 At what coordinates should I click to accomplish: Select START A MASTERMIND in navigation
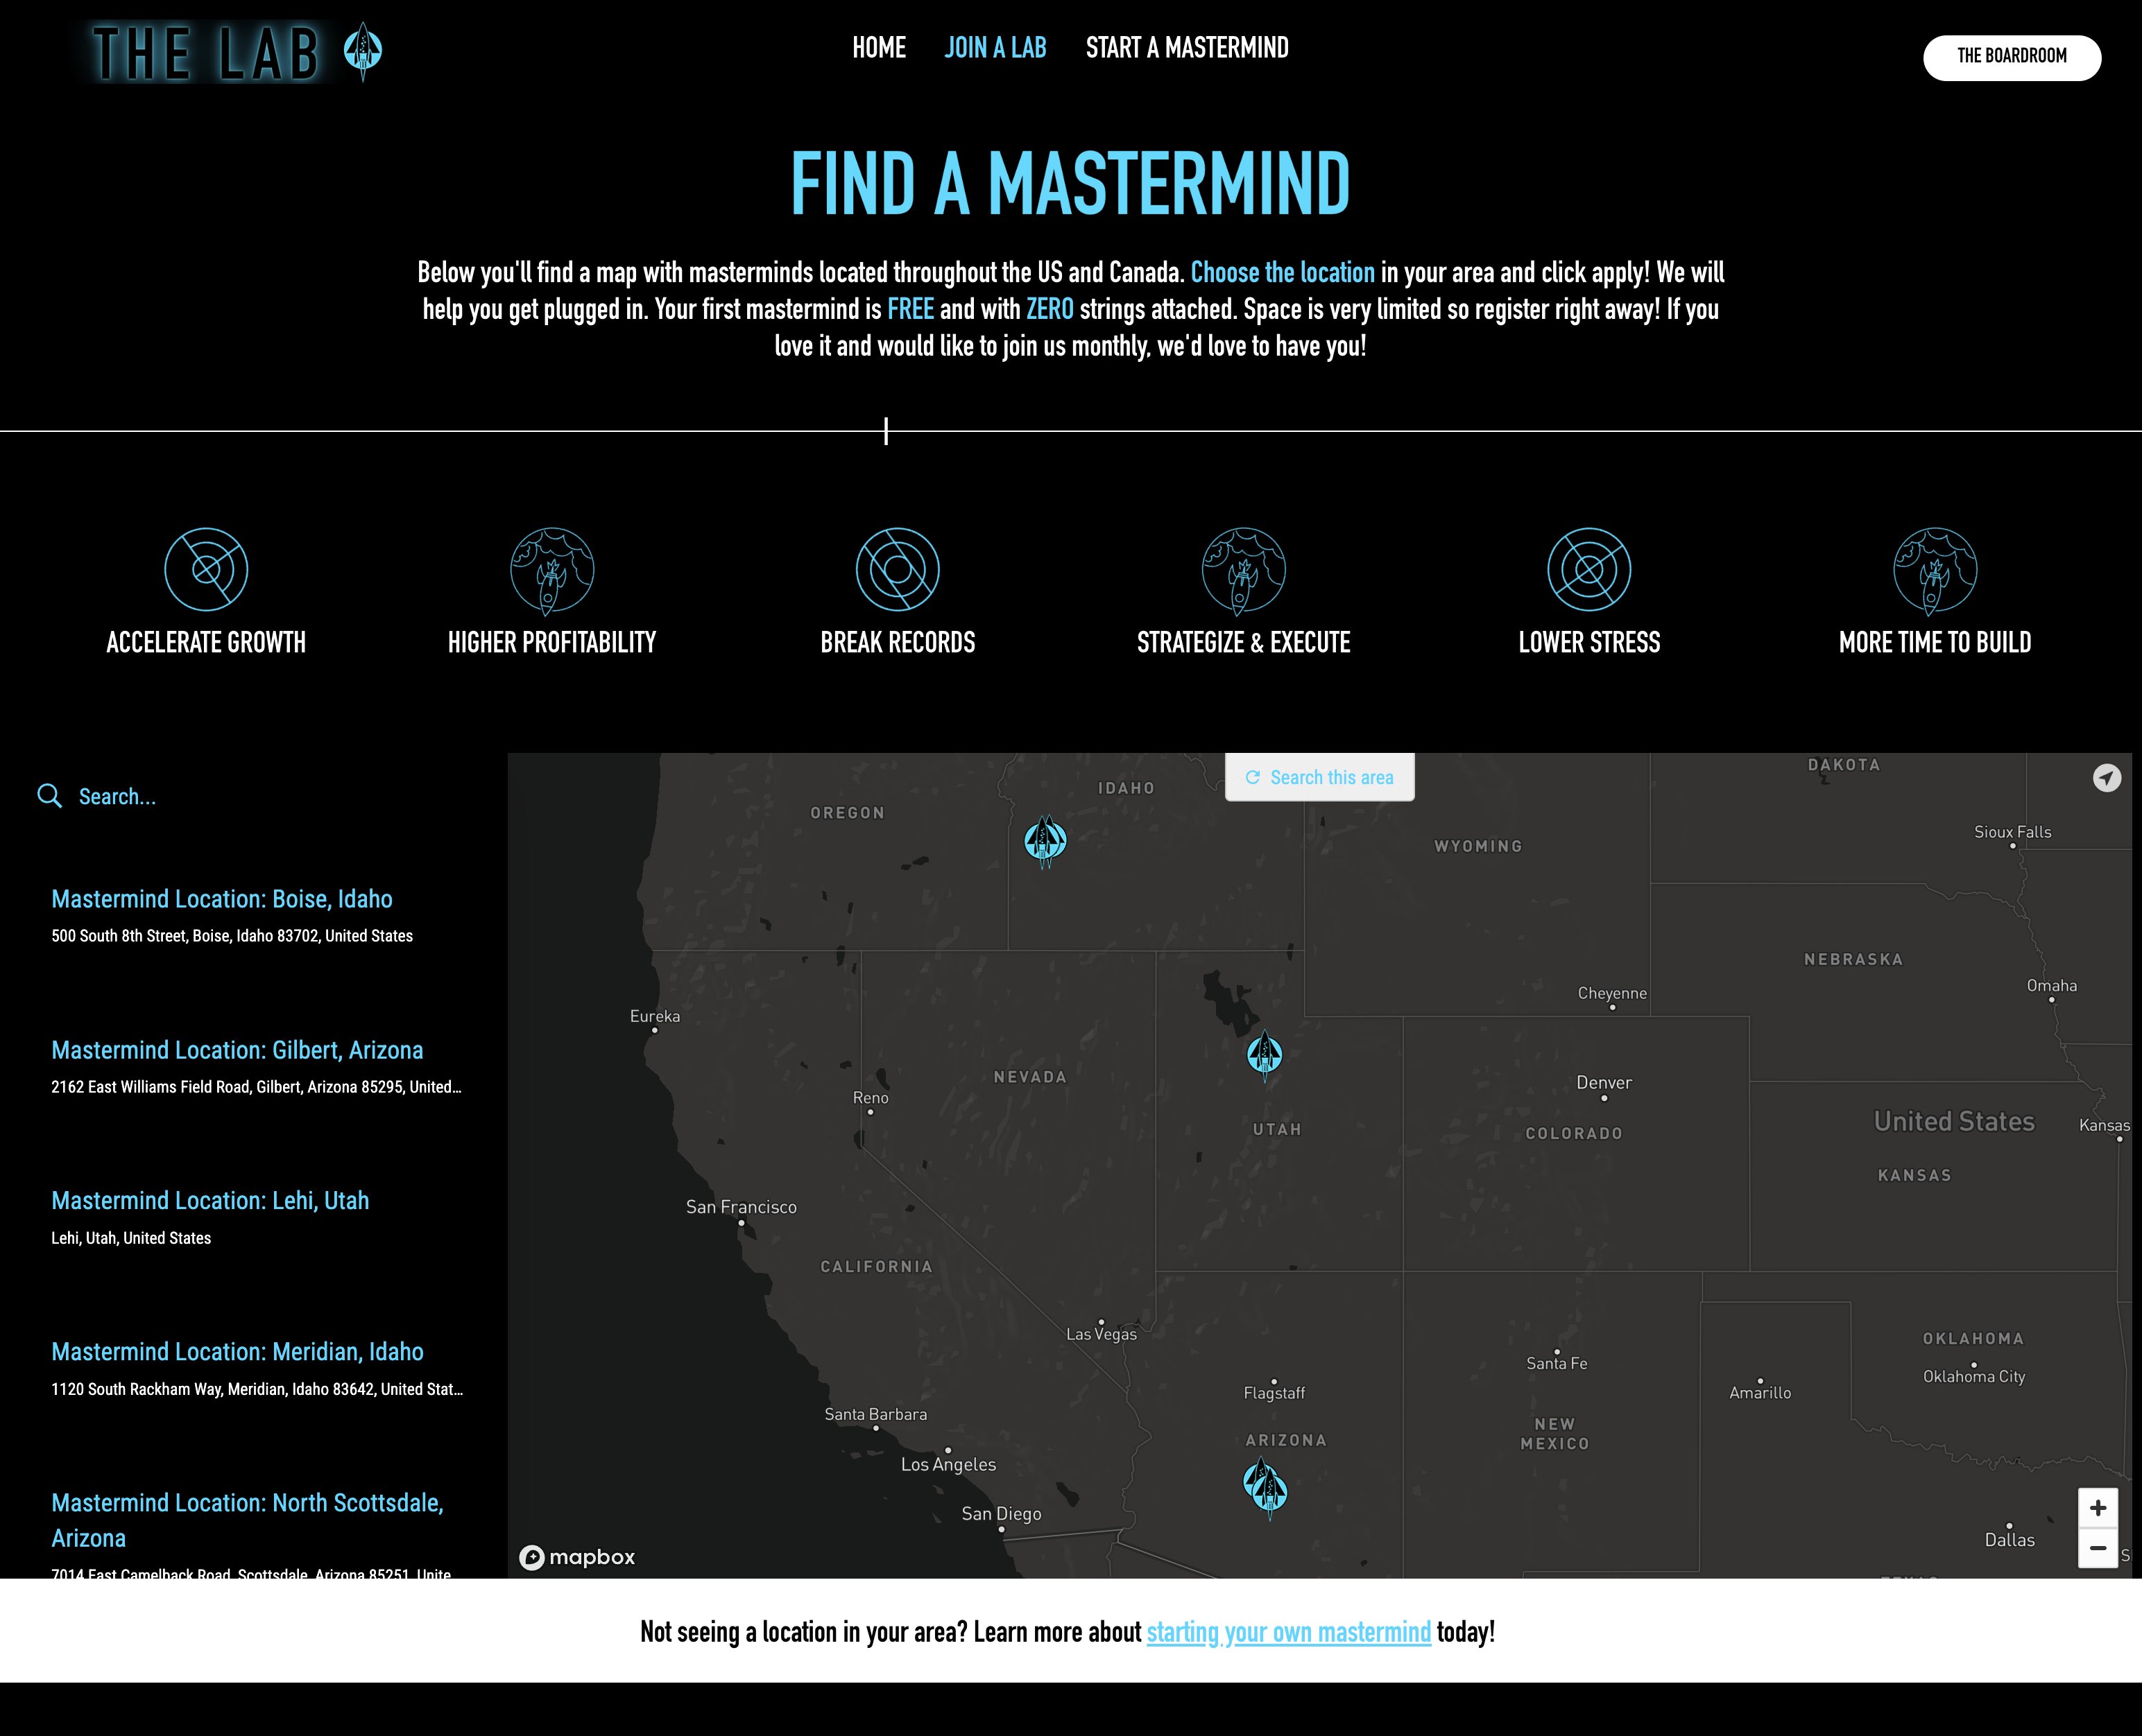(x=1187, y=47)
